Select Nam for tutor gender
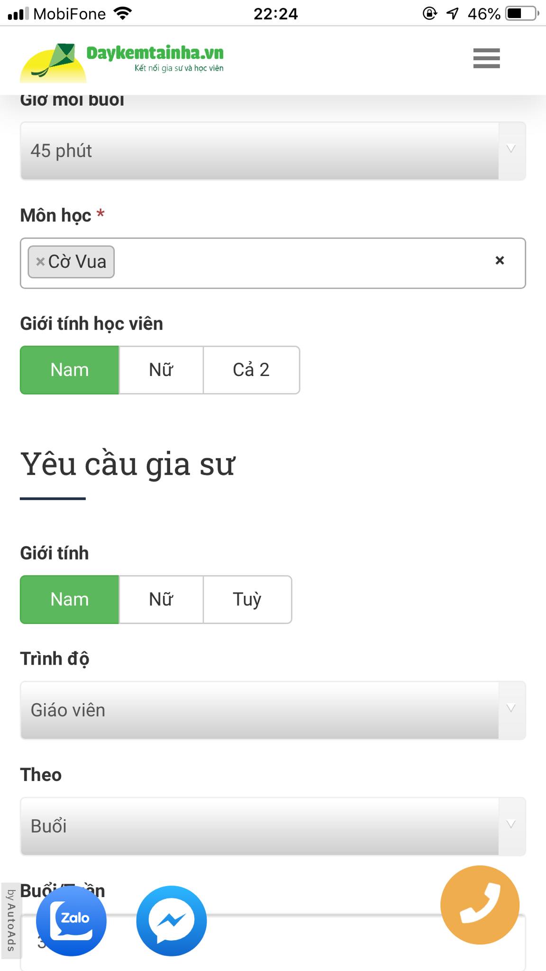This screenshot has height=971, width=546. 70,599
